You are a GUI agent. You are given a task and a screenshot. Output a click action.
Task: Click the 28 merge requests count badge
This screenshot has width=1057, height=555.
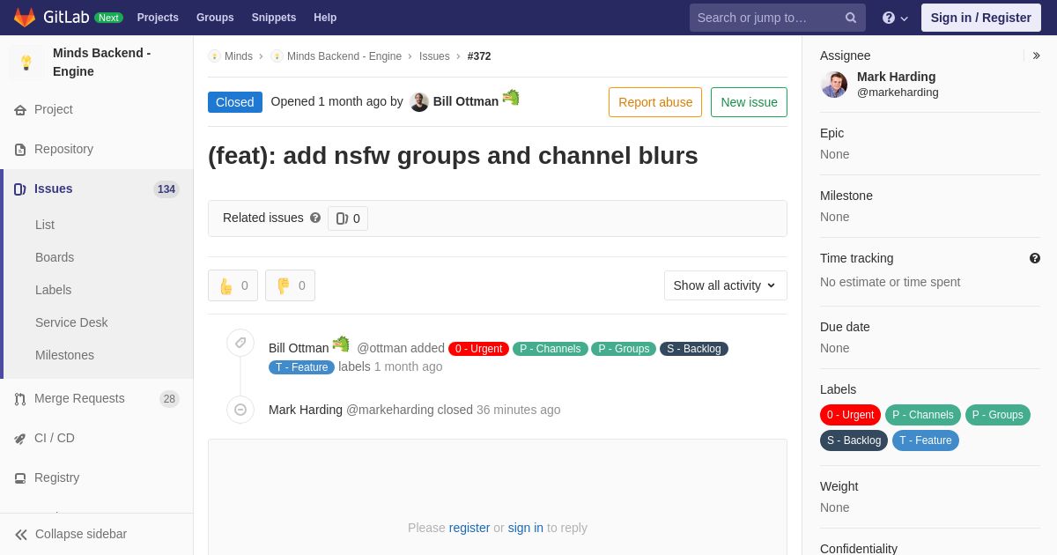pyautogui.click(x=169, y=399)
